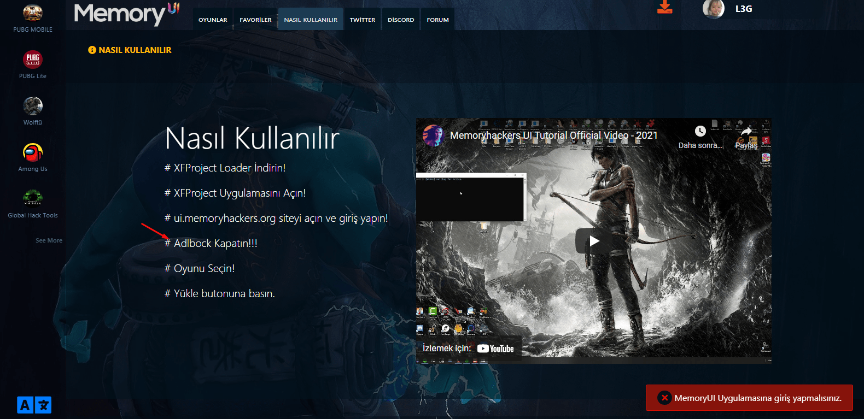Click the text 'Adlbock Kapatın!!!'
The height and width of the screenshot is (419, 864).
tap(215, 243)
